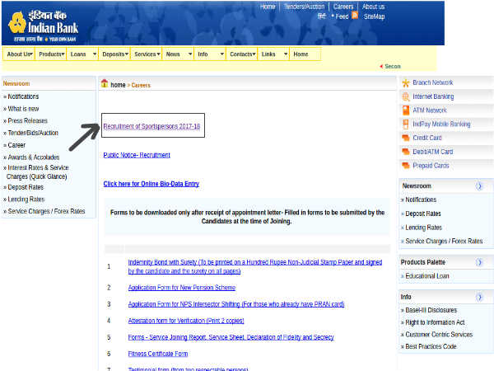This screenshot has width=494, height=371.
Task: Click Home in the yellow navbar
Action: (x=305, y=54)
